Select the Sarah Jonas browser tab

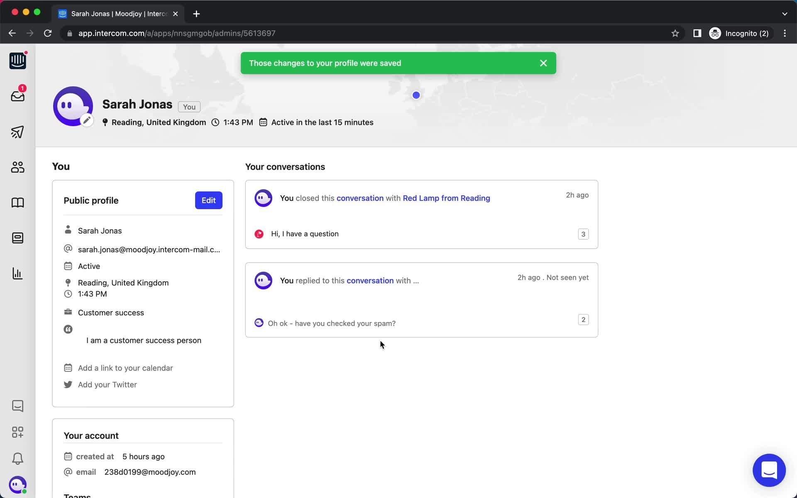pos(118,14)
